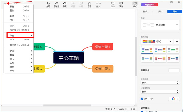The image size is (183, 112).
Task: Click the horizontal canvas scrollbar
Action: click(x=67, y=105)
